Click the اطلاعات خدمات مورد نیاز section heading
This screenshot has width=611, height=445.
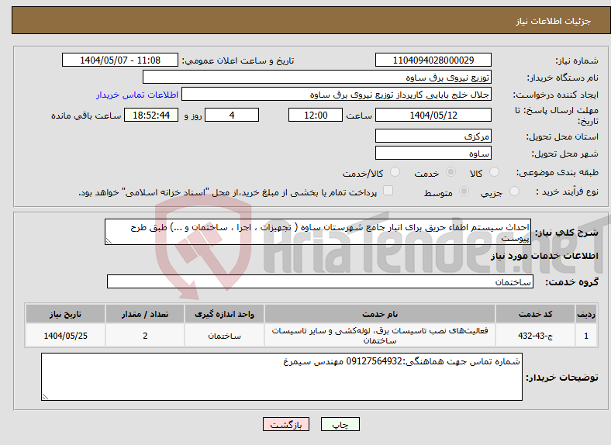tap(544, 256)
